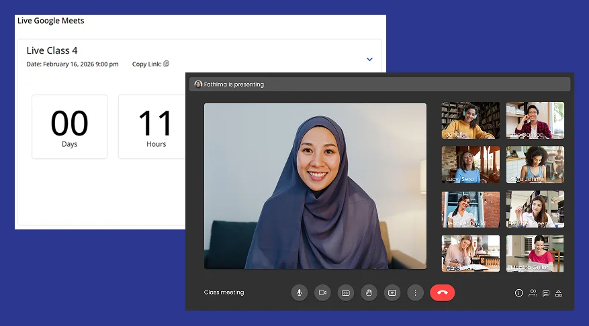Image resolution: width=589 pixels, height=326 pixels.
Task: Raise your hand in the meeting
Action: point(369,292)
